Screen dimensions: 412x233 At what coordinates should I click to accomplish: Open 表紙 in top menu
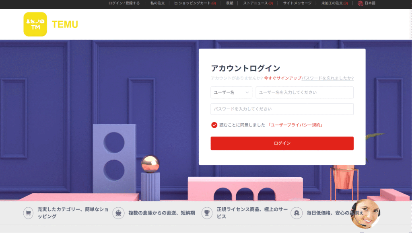(230, 3)
